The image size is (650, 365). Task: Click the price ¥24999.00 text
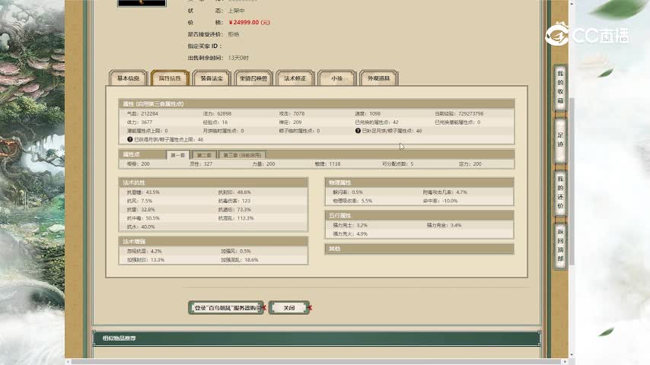tap(249, 22)
